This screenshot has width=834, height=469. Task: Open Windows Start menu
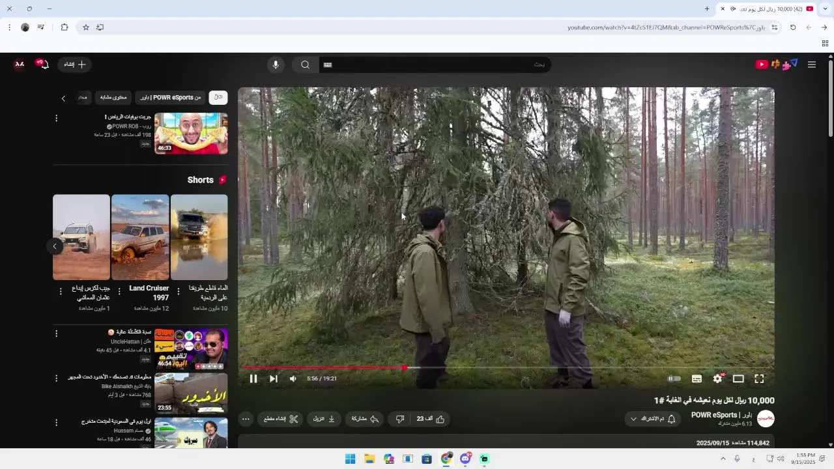coord(350,459)
